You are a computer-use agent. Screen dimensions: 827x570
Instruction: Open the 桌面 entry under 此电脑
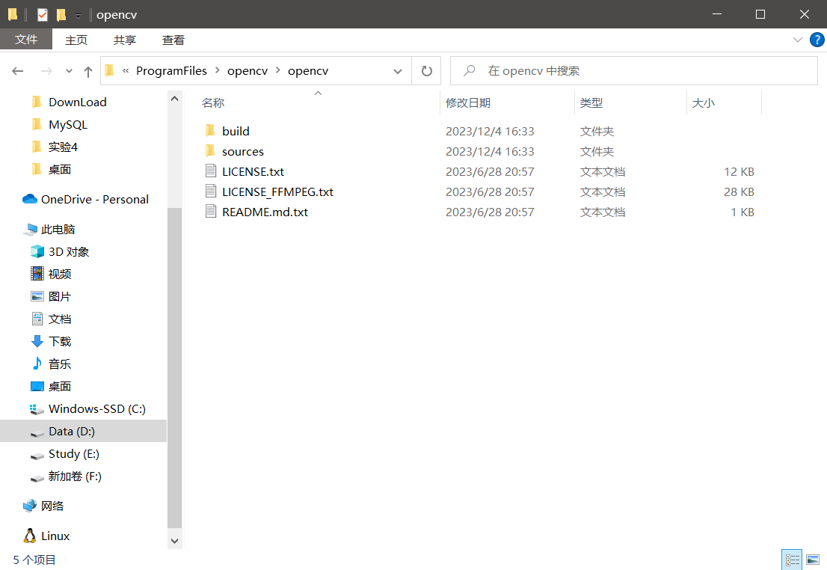[60, 386]
